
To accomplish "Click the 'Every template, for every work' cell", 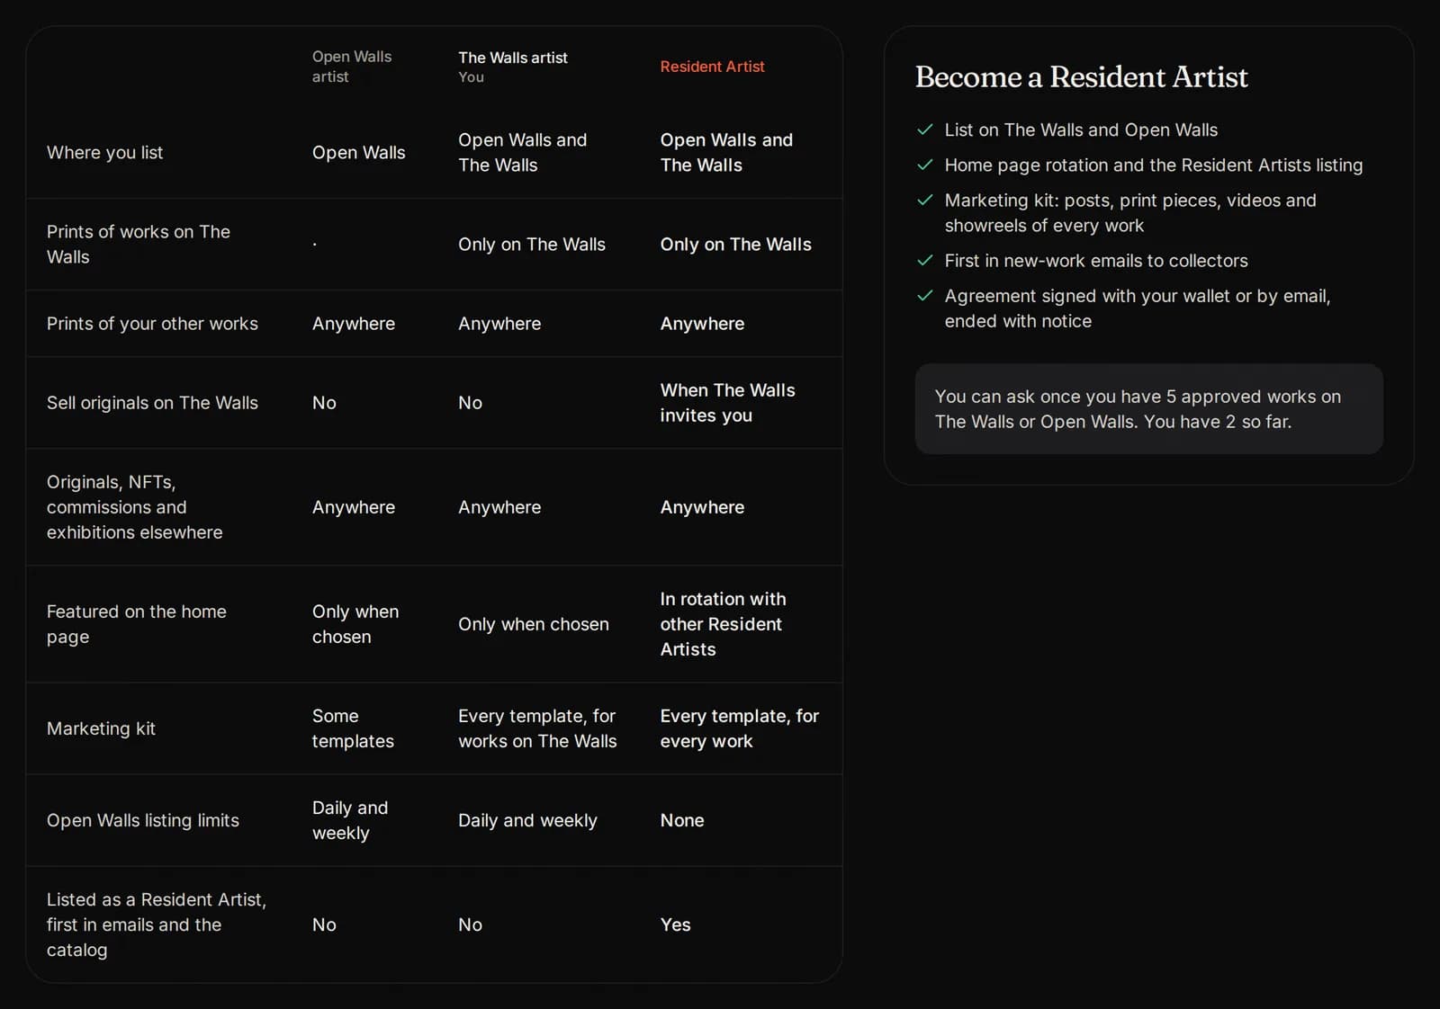I will pos(739,728).
